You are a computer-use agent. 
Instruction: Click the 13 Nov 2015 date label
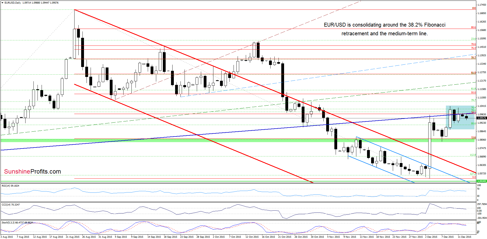coord(367,237)
